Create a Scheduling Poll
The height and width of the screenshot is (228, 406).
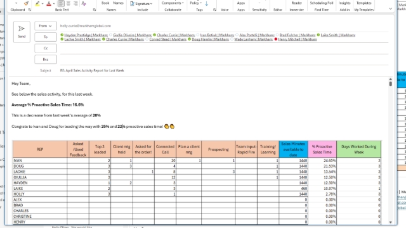(x=322, y=3)
